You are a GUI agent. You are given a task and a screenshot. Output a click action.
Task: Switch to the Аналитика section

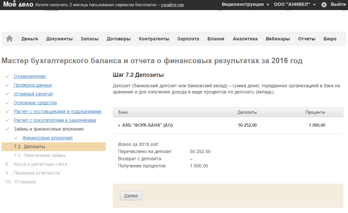point(245,39)
